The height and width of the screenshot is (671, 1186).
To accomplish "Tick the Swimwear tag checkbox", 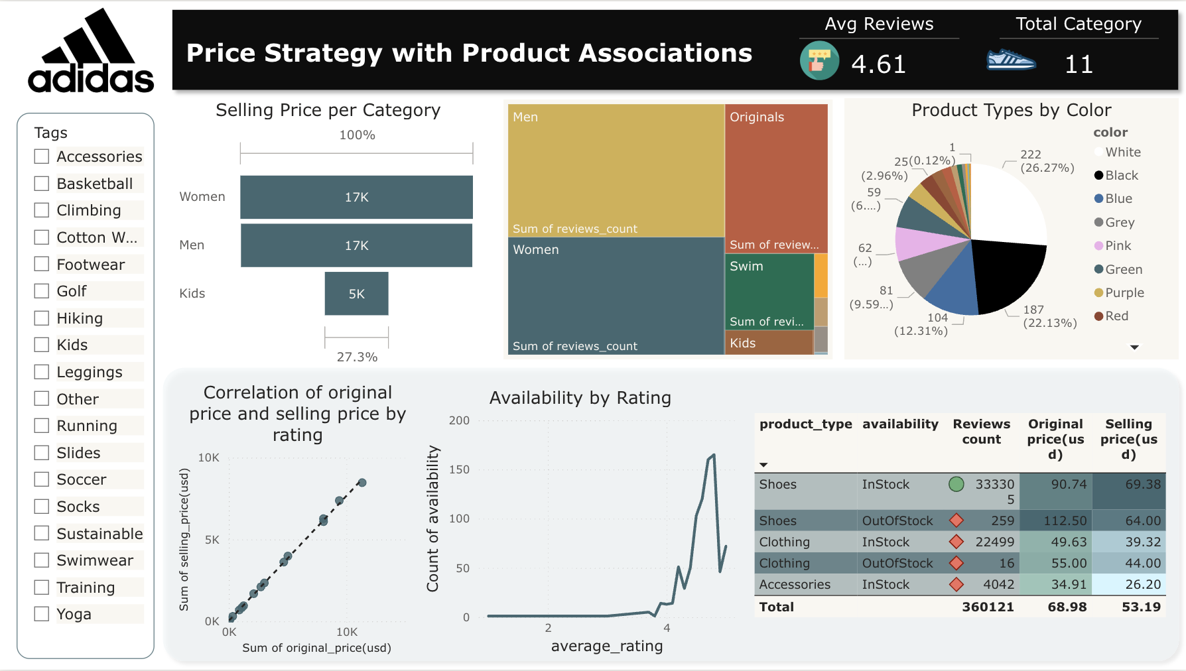I will click(x=42, y=560).
